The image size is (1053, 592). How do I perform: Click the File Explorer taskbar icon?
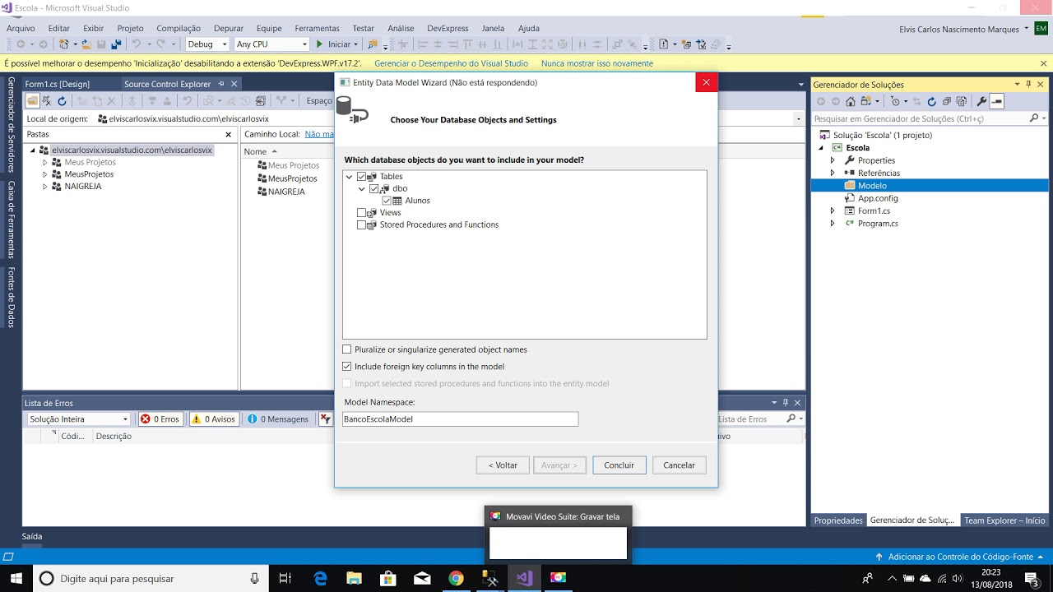354,578
